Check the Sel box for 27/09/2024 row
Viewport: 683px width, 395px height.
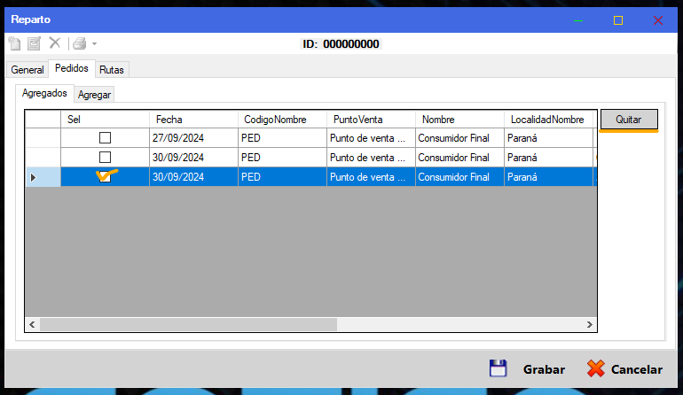coord(105,138)
